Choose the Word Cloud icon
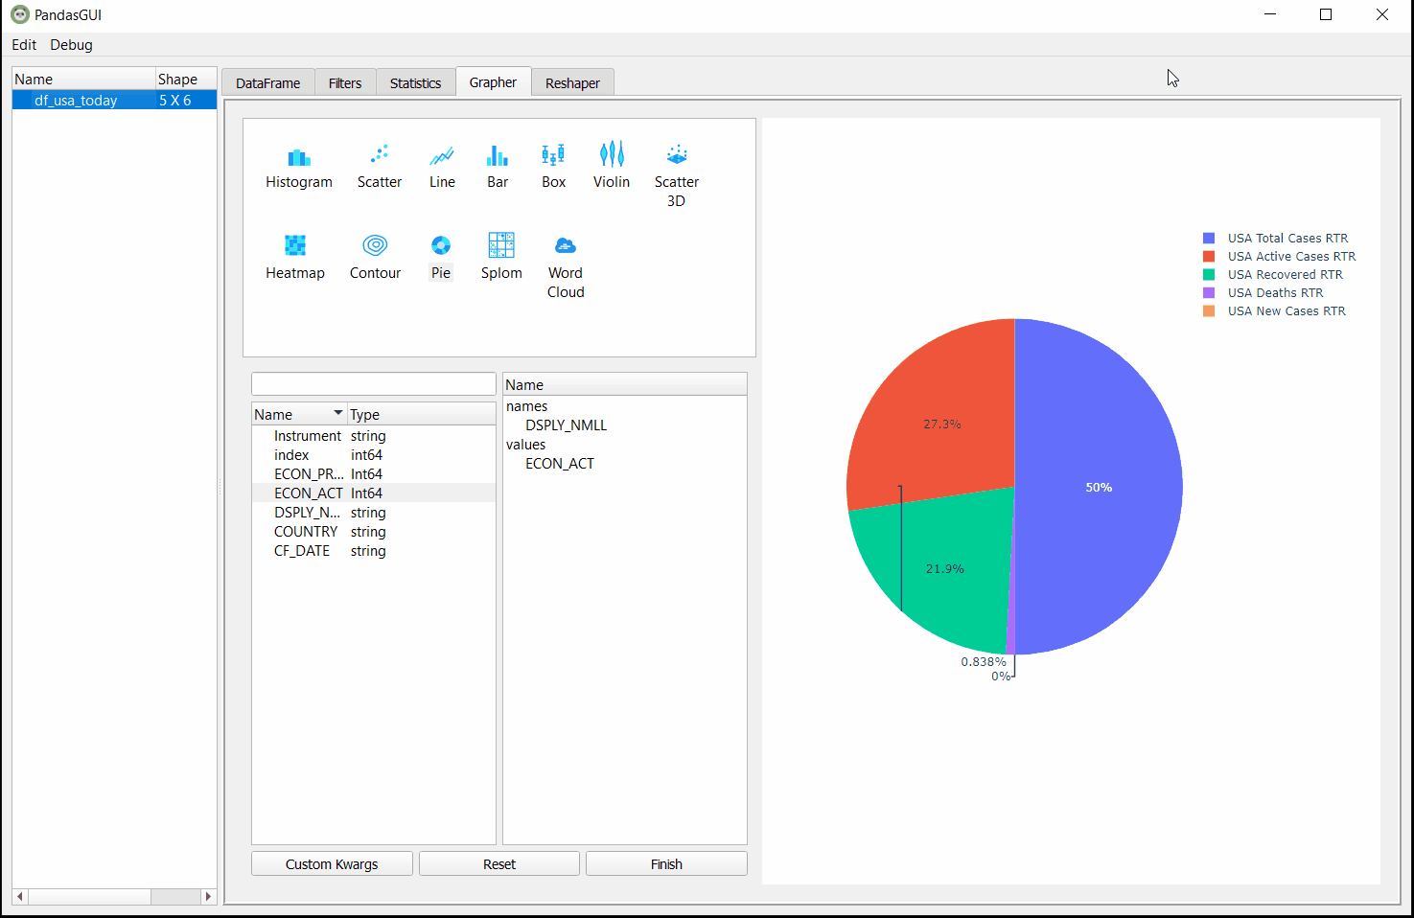 tap(566, 246)
